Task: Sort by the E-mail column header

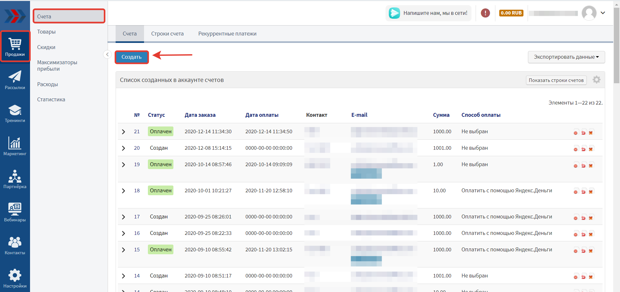Action: 359,115
